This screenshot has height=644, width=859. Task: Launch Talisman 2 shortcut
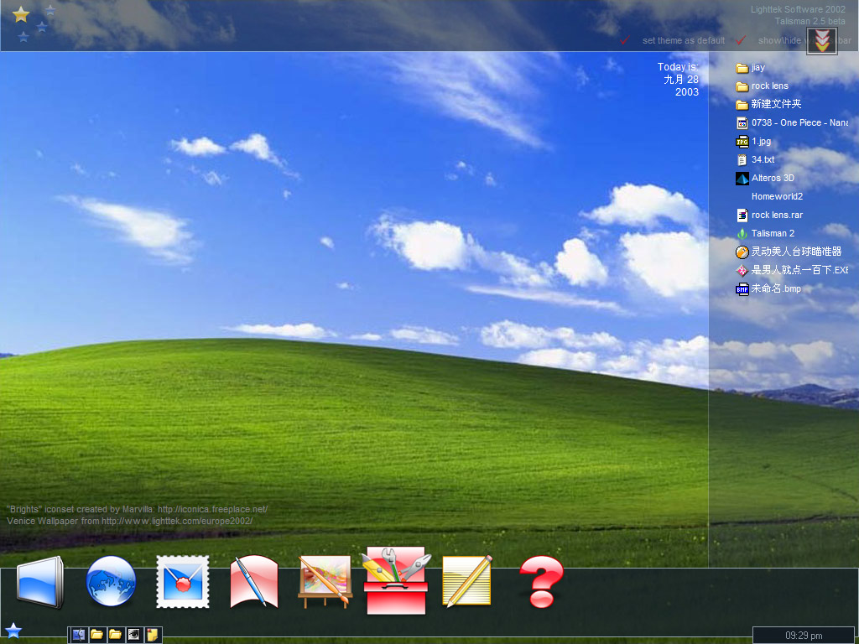765,233
